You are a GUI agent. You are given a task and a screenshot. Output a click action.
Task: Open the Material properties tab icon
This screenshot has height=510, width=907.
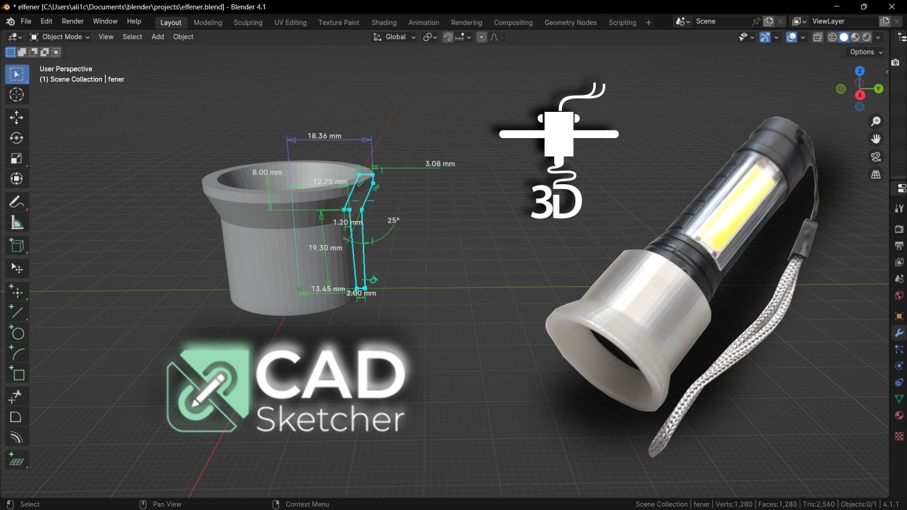(899, 416)
